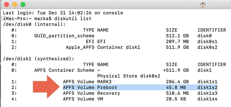Viewport: 231px width, 107px height.
Task: Click the large orange arrow graphic
Action: coord(46,87)
